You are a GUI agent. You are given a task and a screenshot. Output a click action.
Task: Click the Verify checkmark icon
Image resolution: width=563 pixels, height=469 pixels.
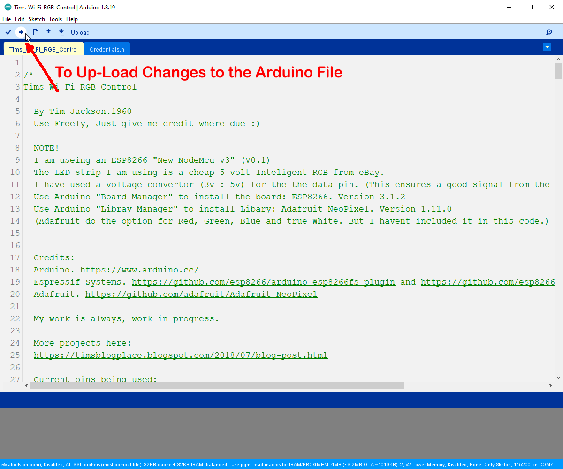click(x=8, y=32)
